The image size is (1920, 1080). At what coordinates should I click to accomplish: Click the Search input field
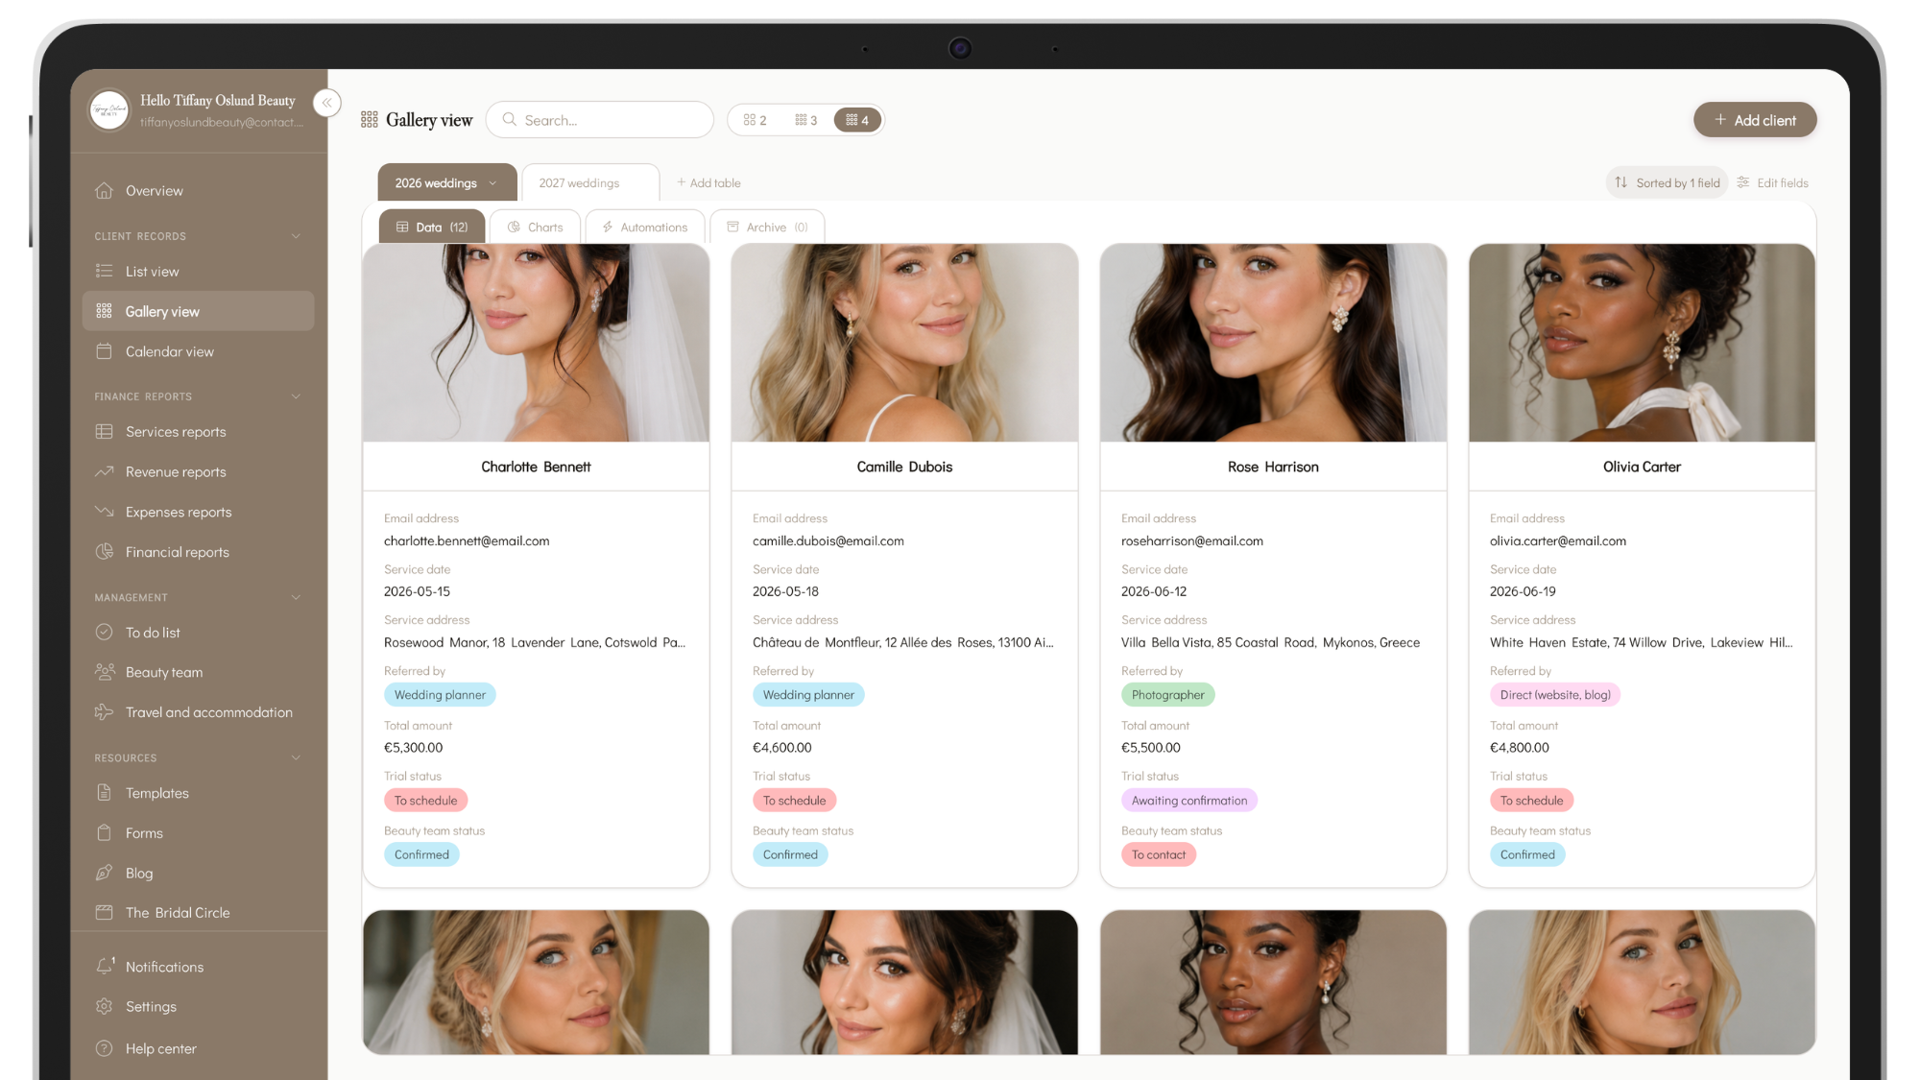pos(599,120)
